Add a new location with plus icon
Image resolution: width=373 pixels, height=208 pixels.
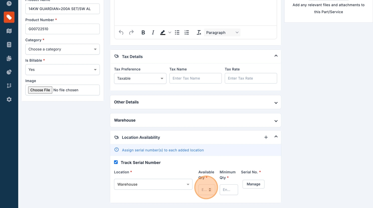(x=266, y=137)
